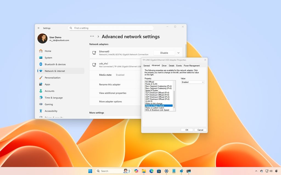Select the Apps sidebar icon
This screenshot has height=175, width=281.
pos(41,84)
